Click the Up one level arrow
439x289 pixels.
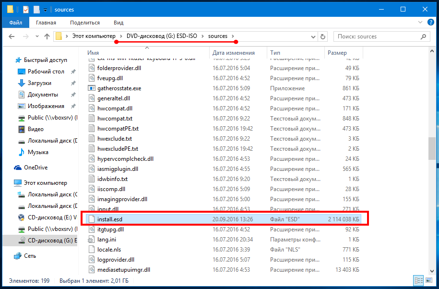[47, 36]
